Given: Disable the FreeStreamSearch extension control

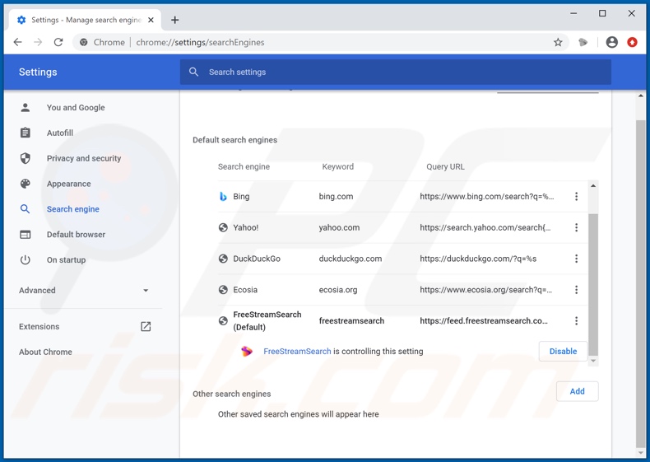Looking at the screenshot, I should [x=563, y=352].
